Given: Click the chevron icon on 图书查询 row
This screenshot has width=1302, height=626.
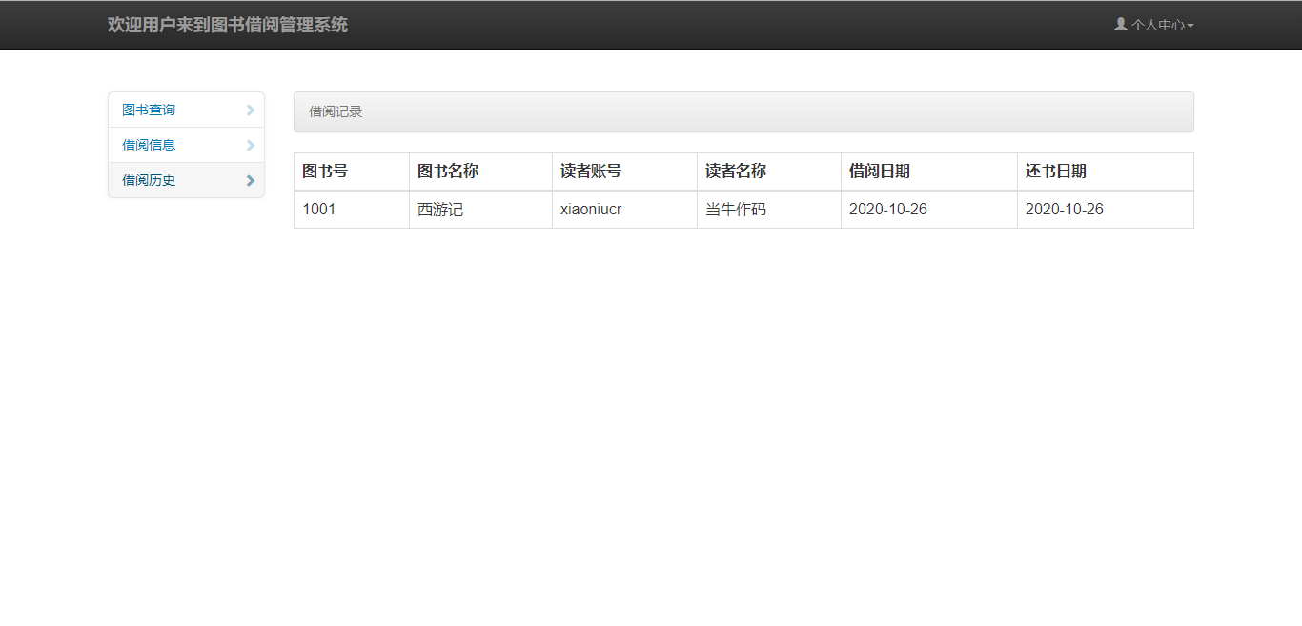Looking at the screenshot, I should pyautogui.click(x=251, y=110).
